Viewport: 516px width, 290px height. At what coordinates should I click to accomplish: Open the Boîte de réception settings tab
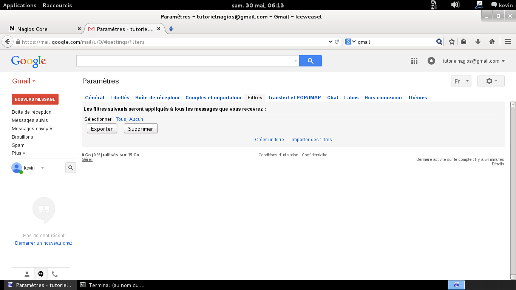(x=157, y=97)
